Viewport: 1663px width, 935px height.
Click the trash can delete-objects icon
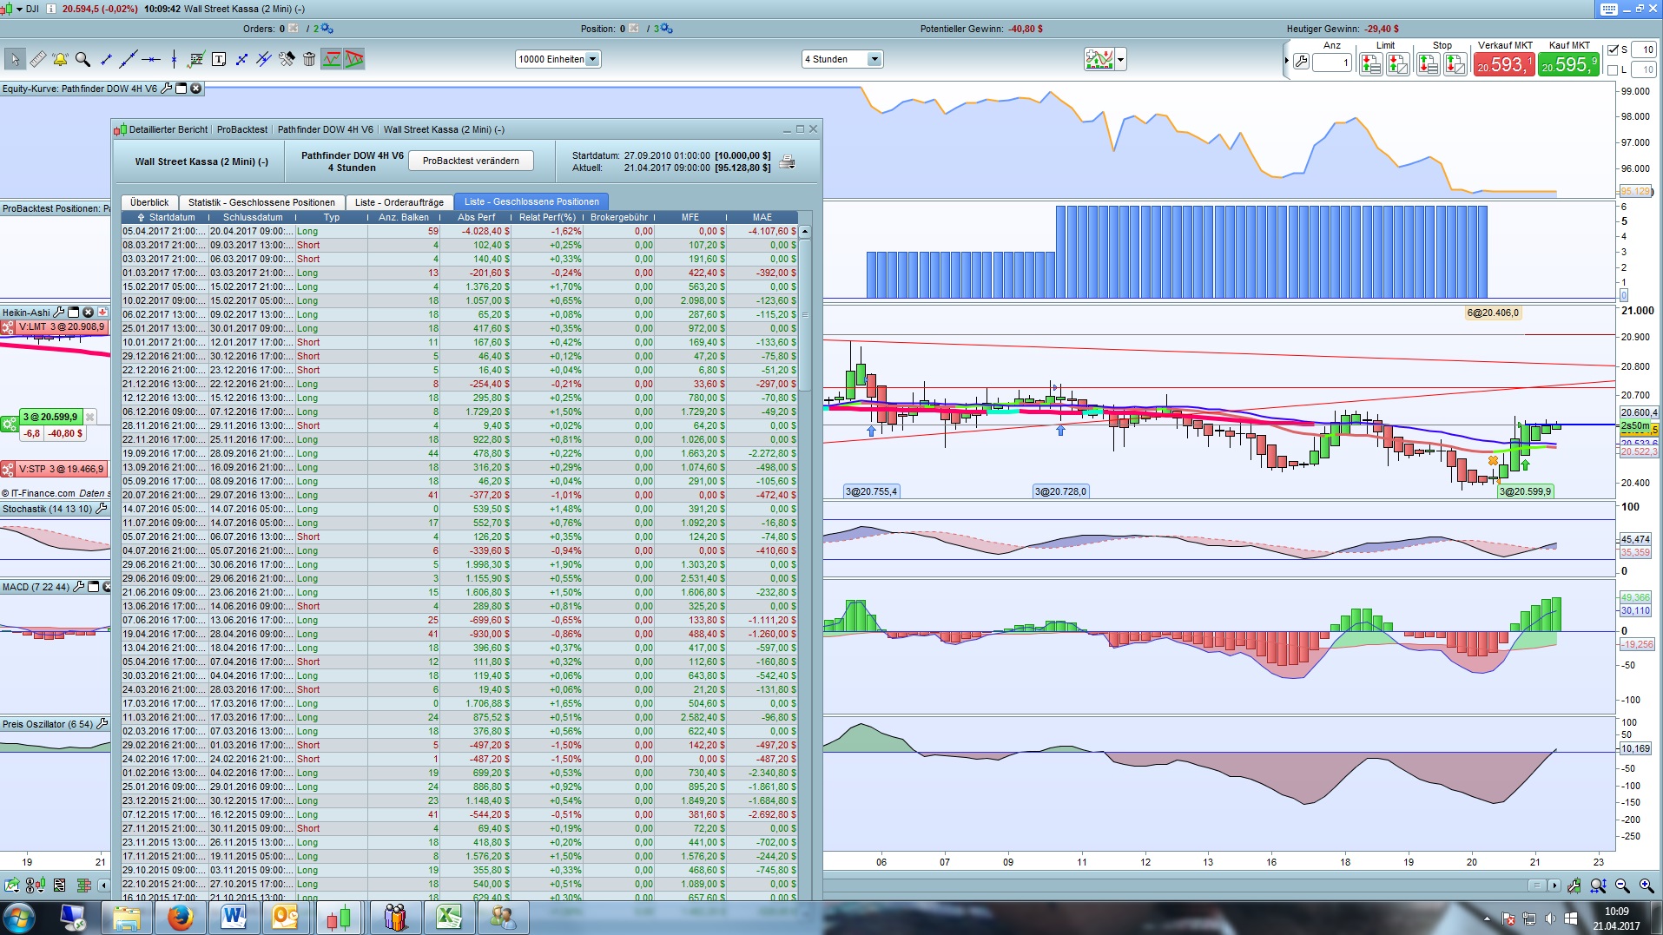(309, 59)
